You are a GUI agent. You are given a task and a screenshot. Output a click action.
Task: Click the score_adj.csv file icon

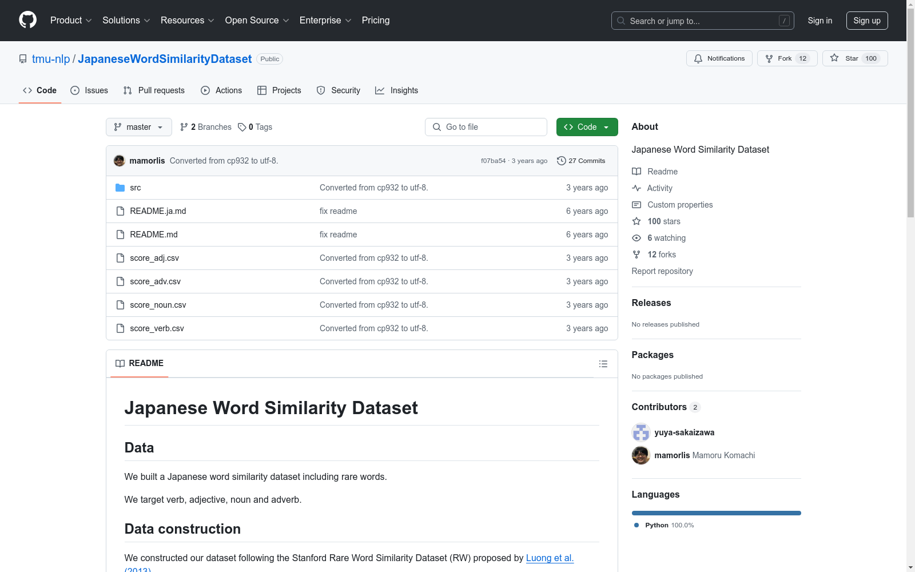click(x=120, y=258)
